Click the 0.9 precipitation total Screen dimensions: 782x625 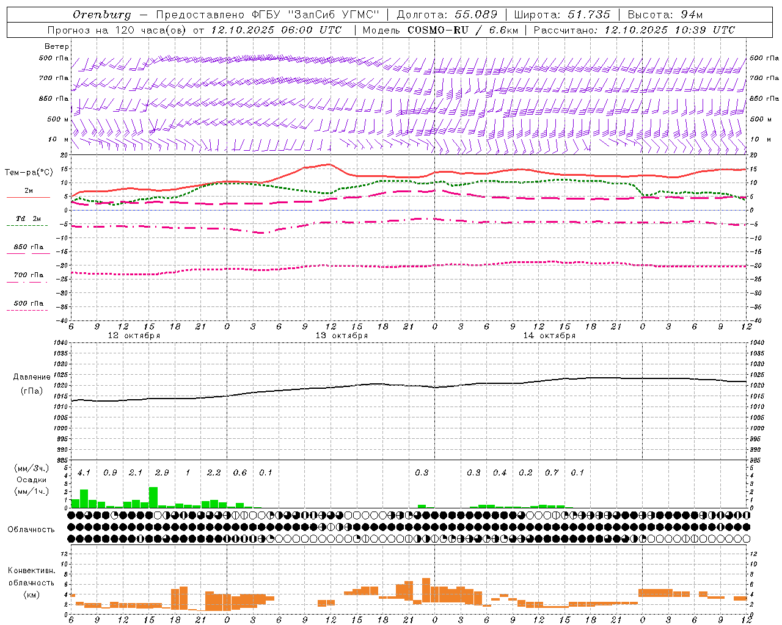coord(110,472)
